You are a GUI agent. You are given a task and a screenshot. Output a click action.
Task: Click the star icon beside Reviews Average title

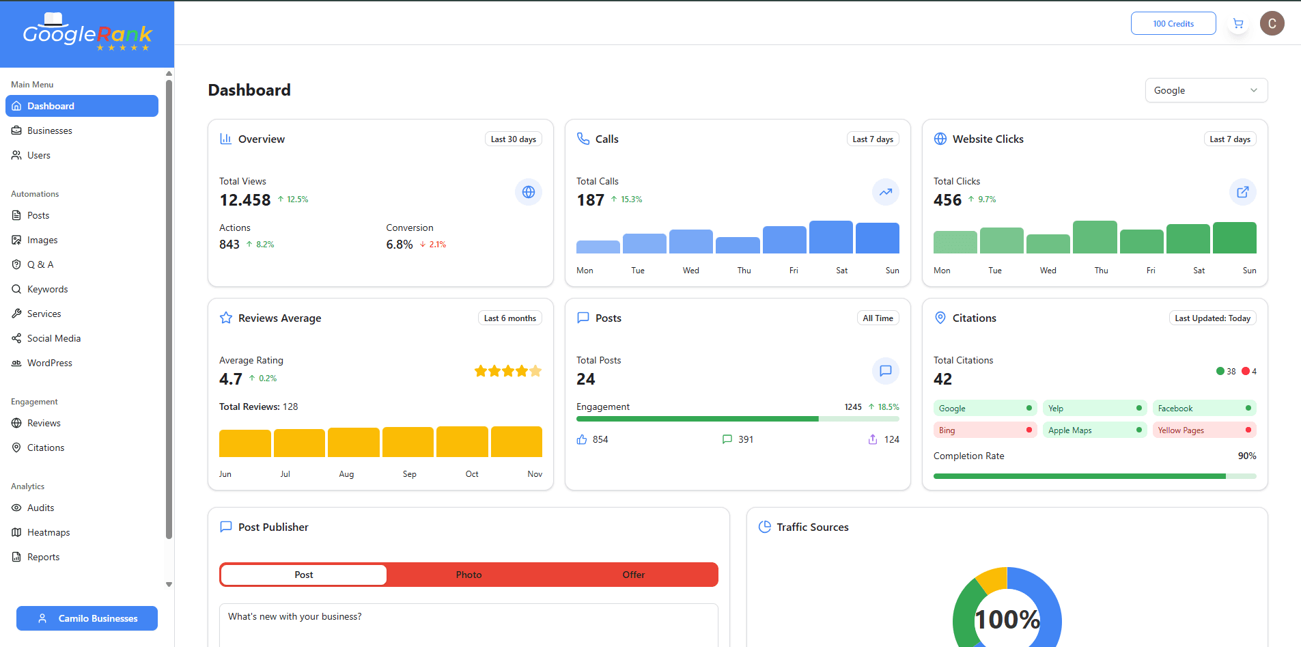click(226, 318)
